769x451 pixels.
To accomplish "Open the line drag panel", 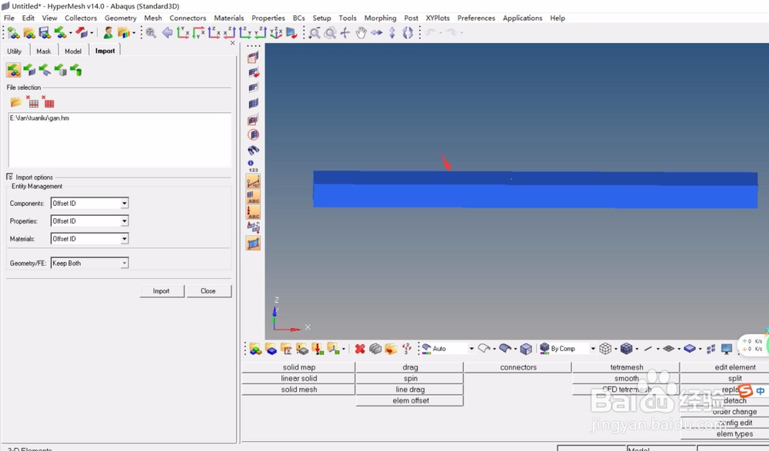I will pos(410,390).
